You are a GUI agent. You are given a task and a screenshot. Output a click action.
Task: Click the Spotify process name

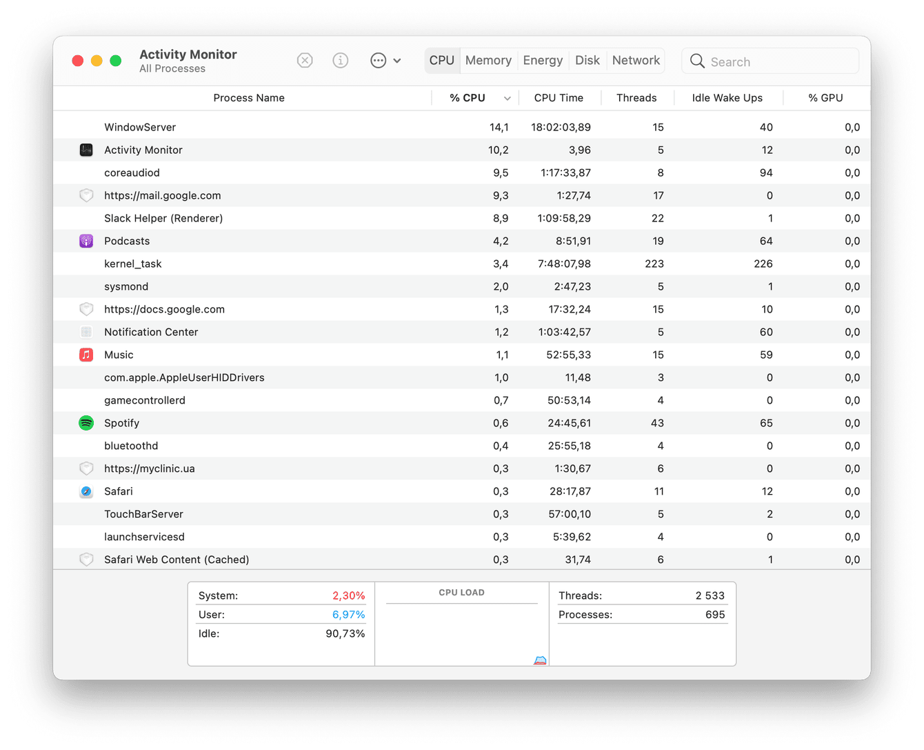pos(122,423)
